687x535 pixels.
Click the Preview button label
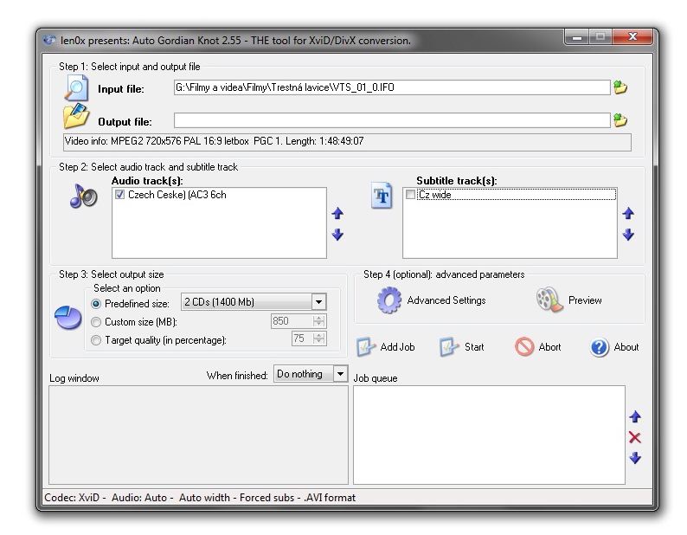tap(585, 300)
